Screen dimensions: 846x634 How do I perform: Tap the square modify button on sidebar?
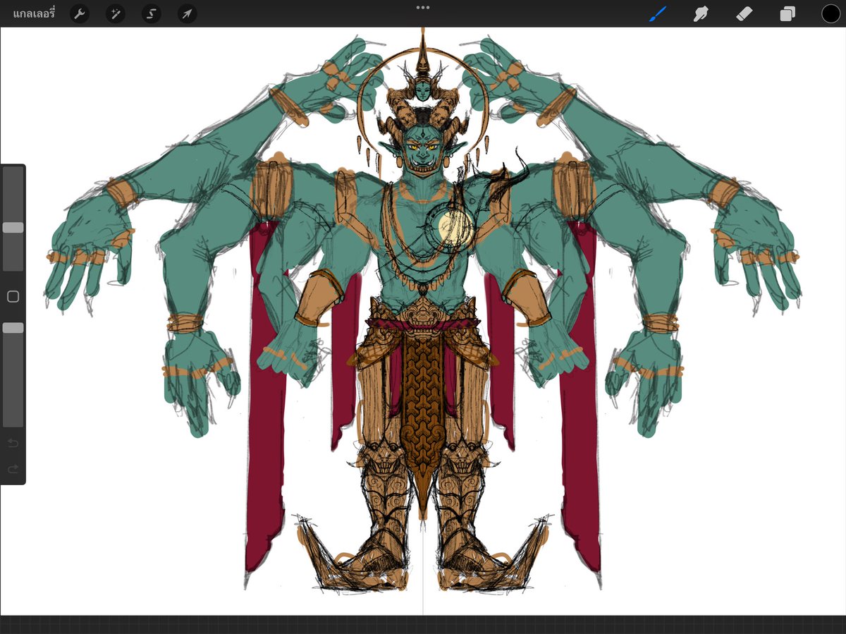pos(13,297)
